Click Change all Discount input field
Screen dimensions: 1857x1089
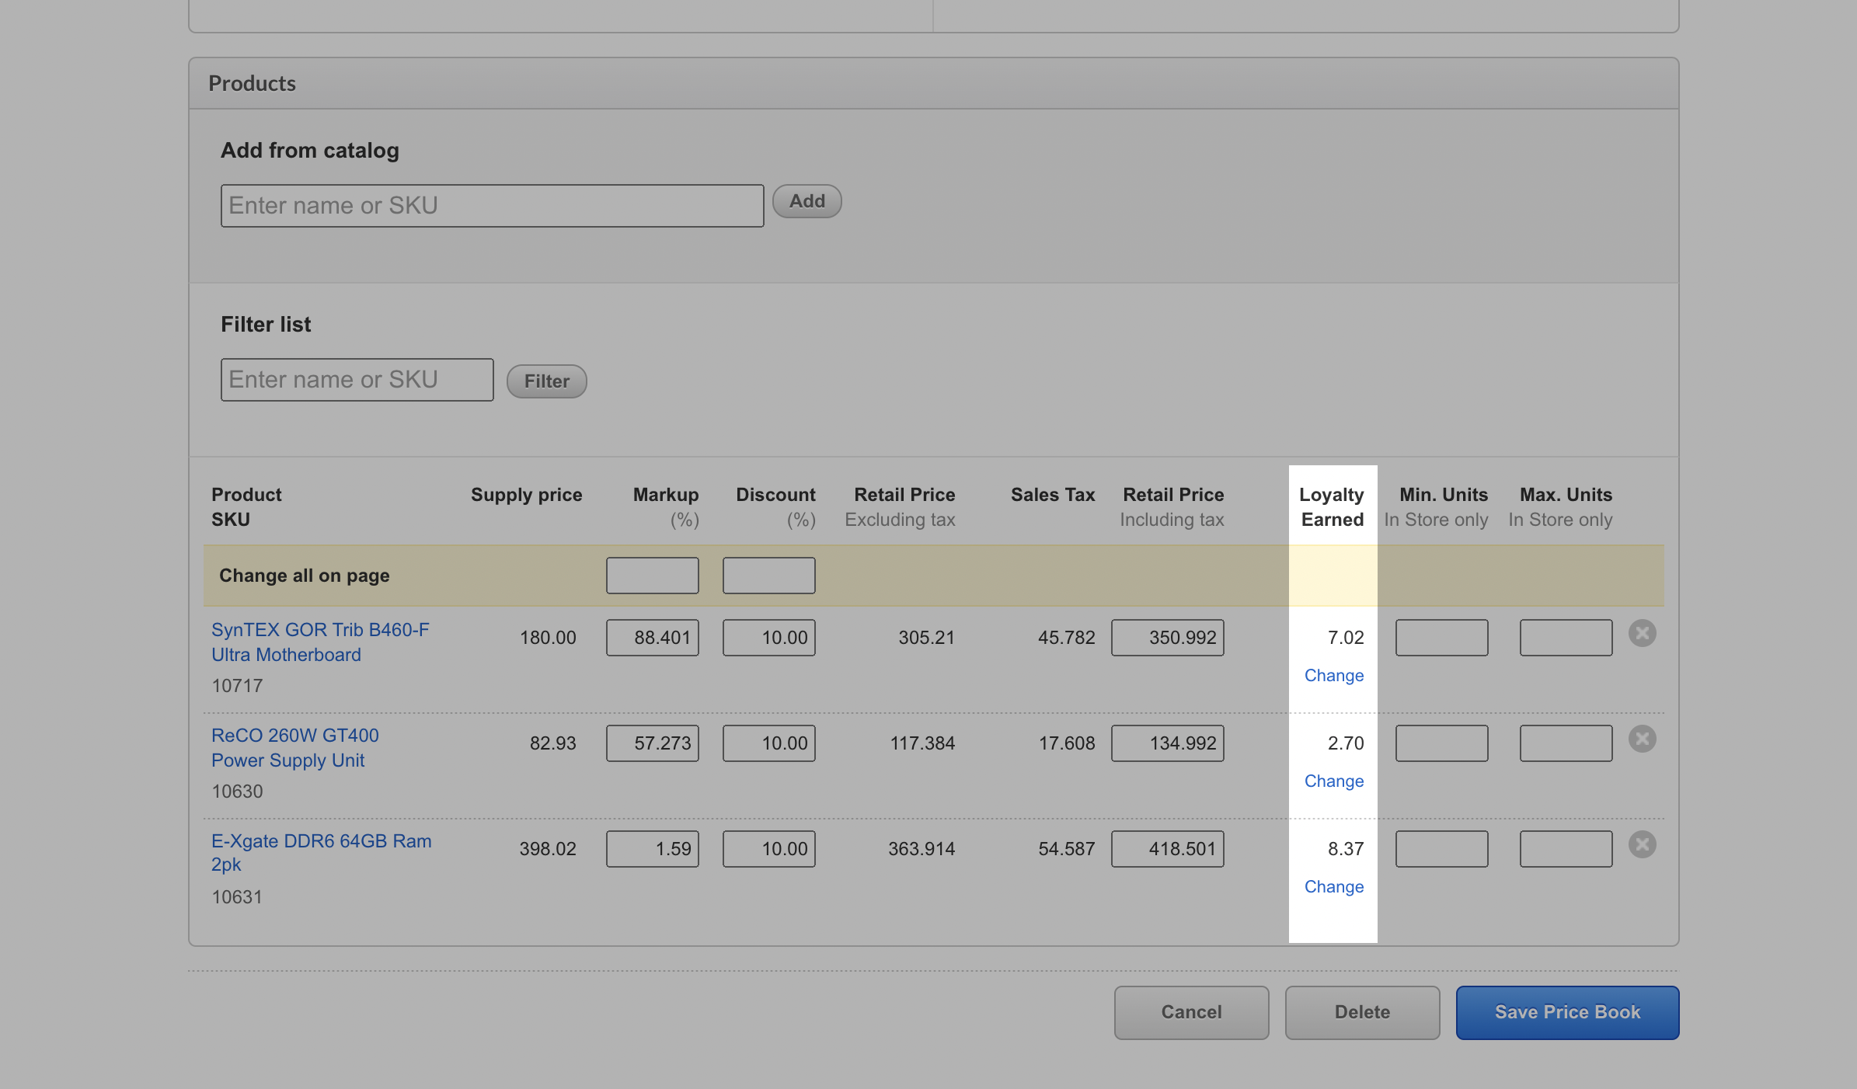point(768,576)
